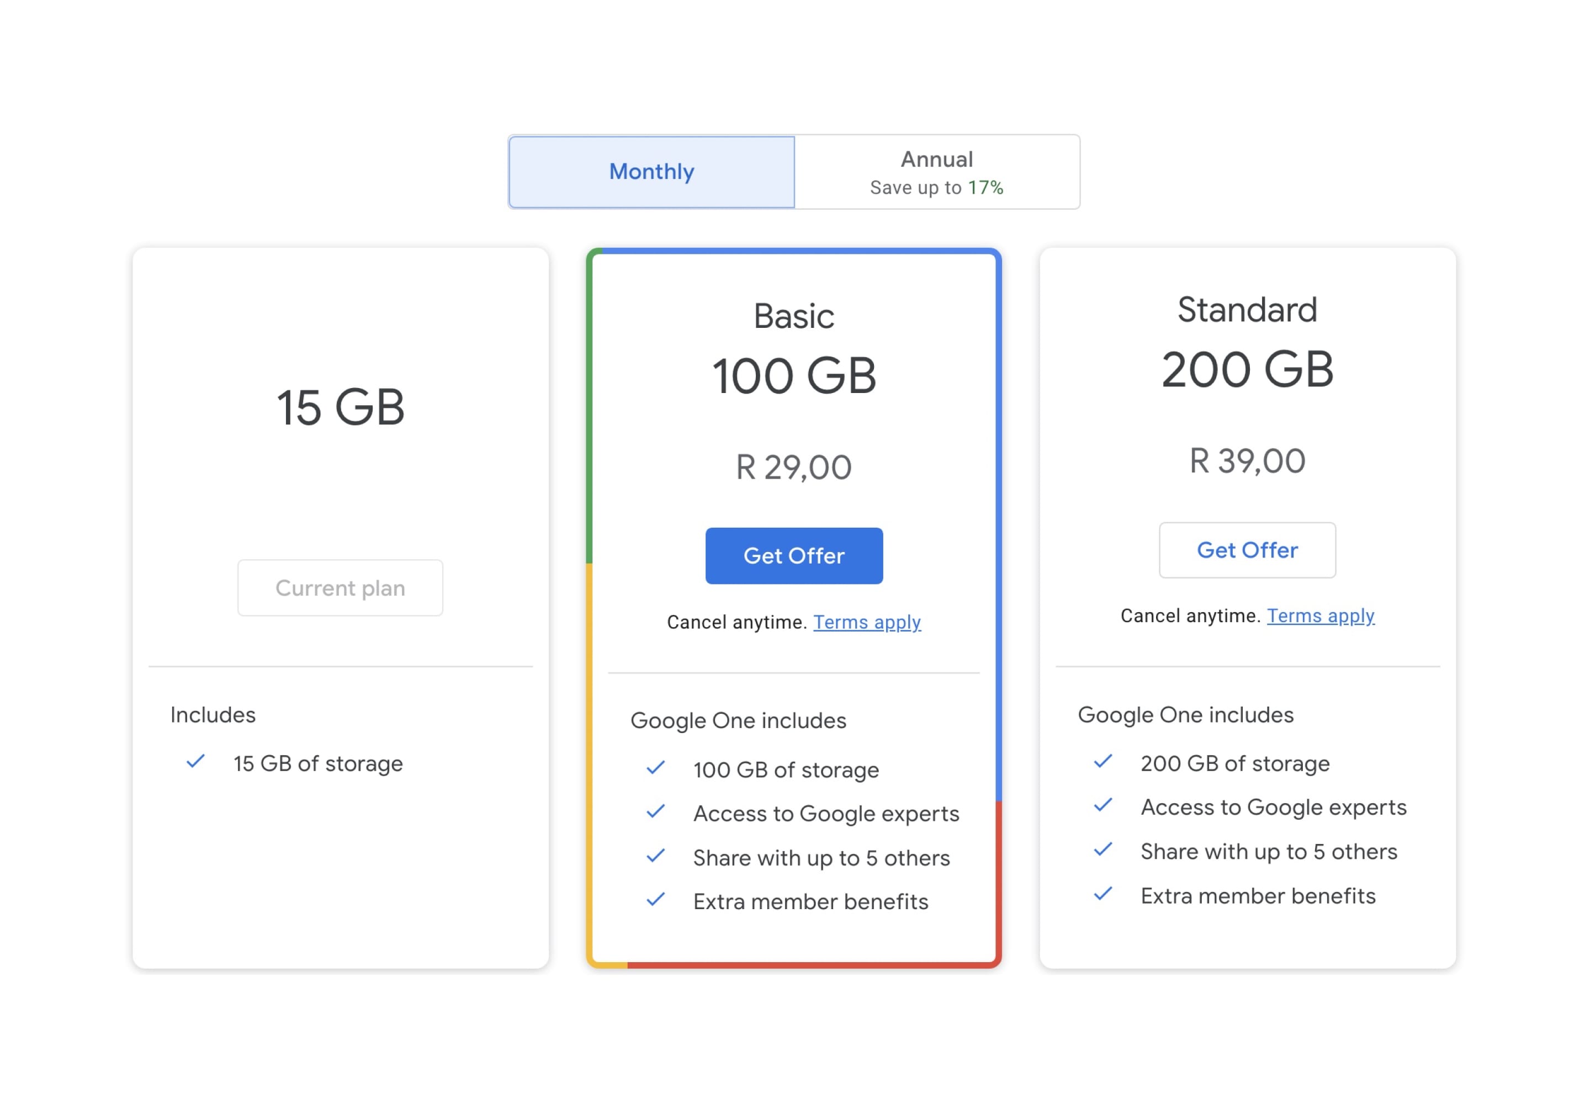
Task: Click the Save up to 17% label
Action: point(936,188)
